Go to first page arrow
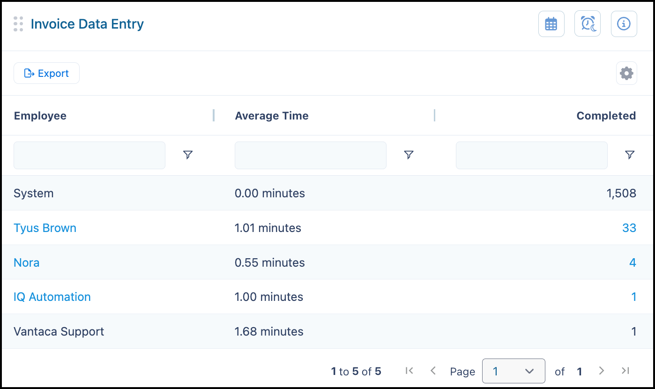Viewport: 655px width, 389px height. 409,371
